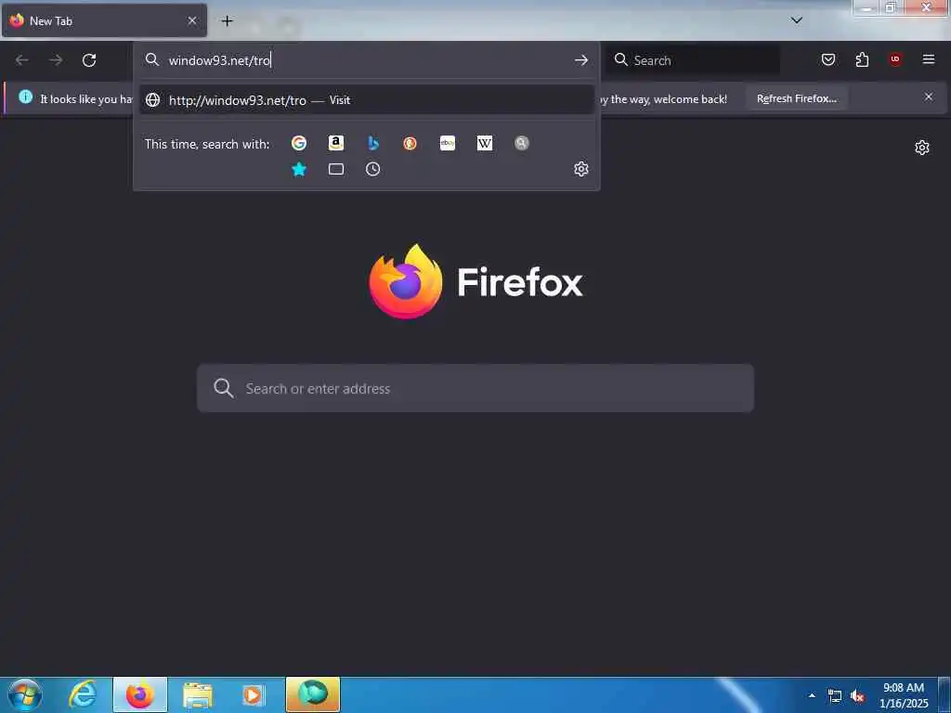Open Windows Explorer from taskbar
Image resolution: width=951 pixels, height=713 pixels.
pyautogui.click(x=197, y=694)
